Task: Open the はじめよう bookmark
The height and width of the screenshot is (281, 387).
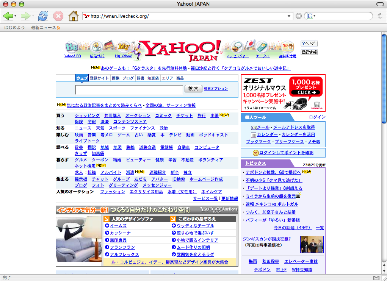Action: 14,28
